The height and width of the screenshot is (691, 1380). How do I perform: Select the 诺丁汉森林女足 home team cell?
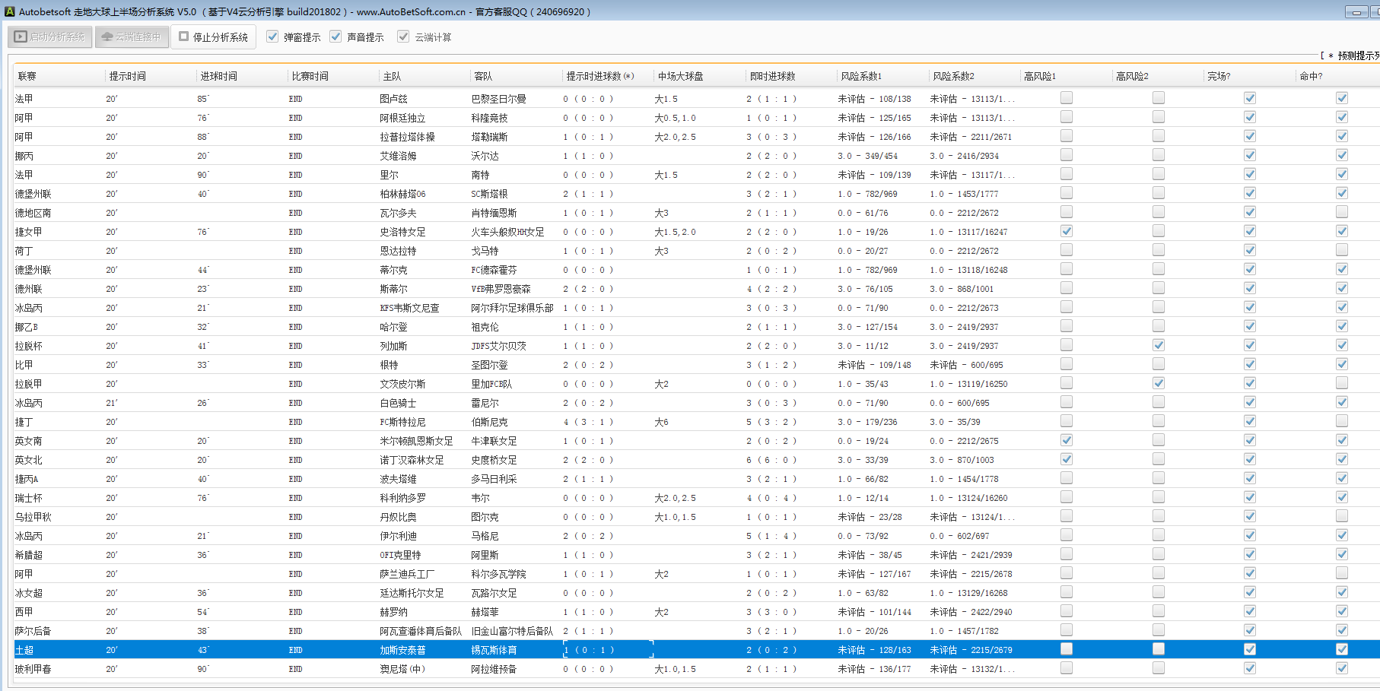412,460
